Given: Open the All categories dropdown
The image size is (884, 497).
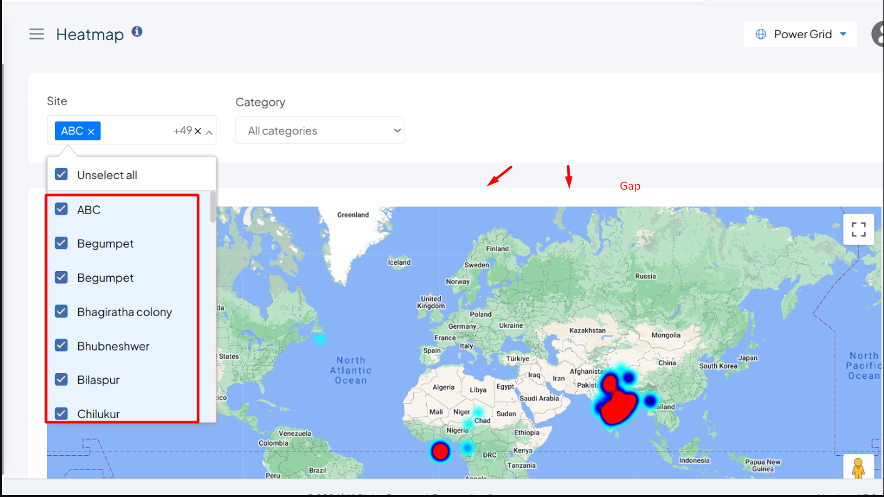Looking at the screenshot, I should pyautogui.click(x=319, y=131).
